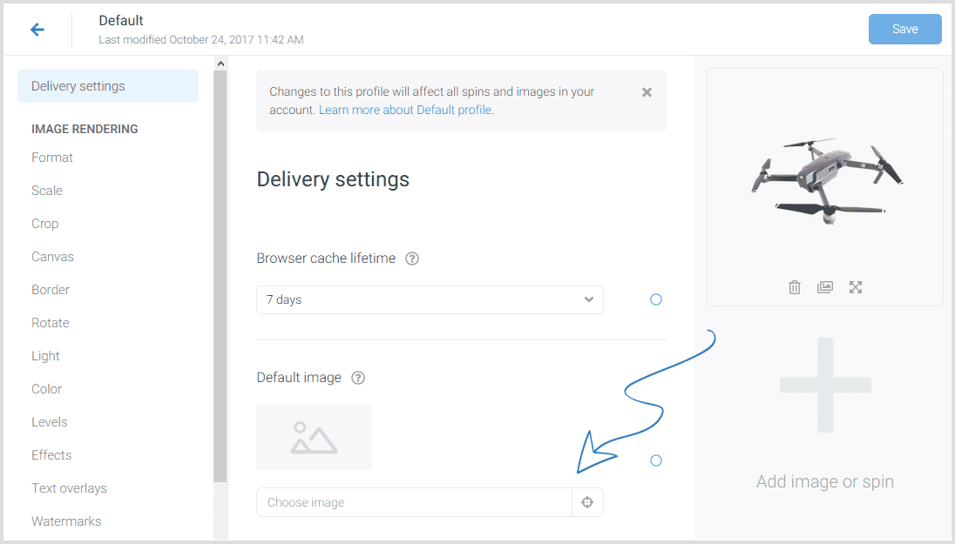Click the image gallery icon under drone
Viewport: 955px width, 544px height.
(825, 287)
